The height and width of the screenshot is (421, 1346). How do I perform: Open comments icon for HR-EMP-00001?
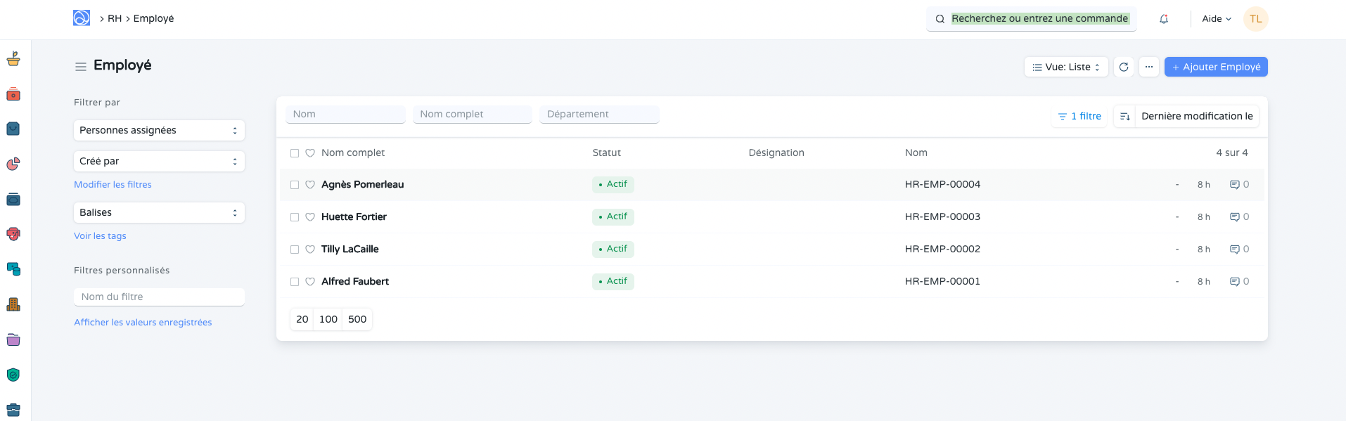(x=1234, y=282)
